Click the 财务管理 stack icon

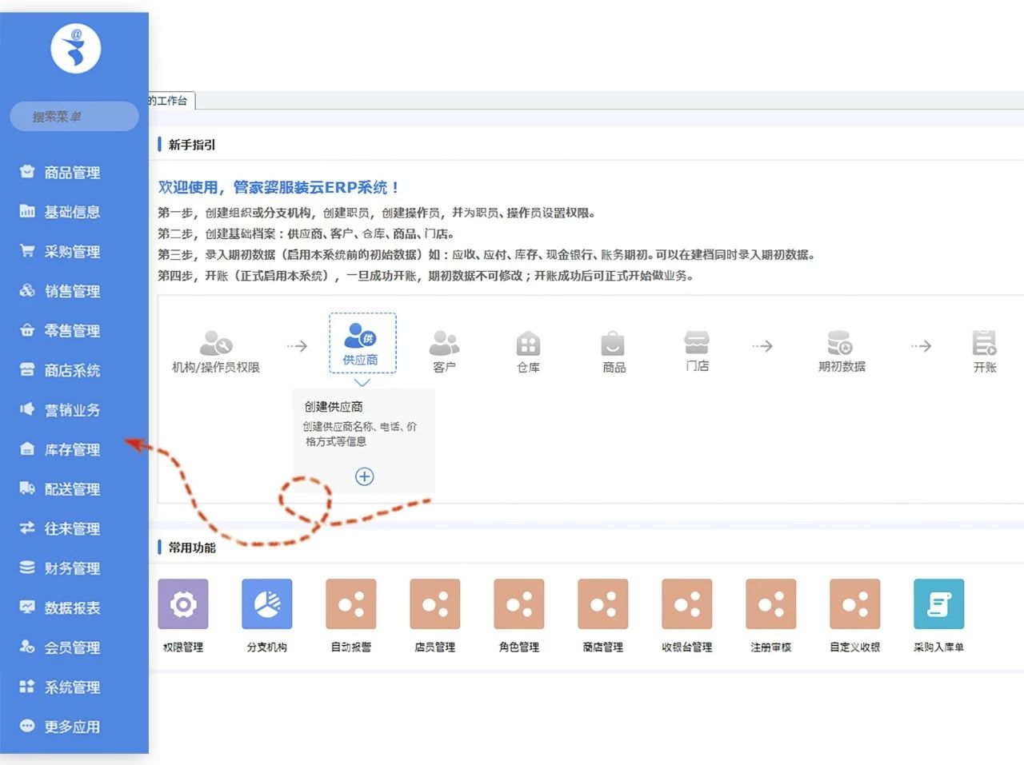tap(27, 568)
